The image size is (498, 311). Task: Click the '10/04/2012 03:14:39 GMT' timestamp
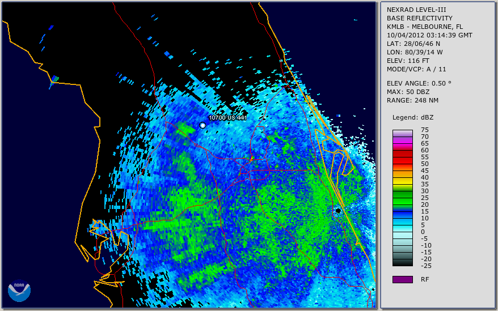(x=429, y=35)
